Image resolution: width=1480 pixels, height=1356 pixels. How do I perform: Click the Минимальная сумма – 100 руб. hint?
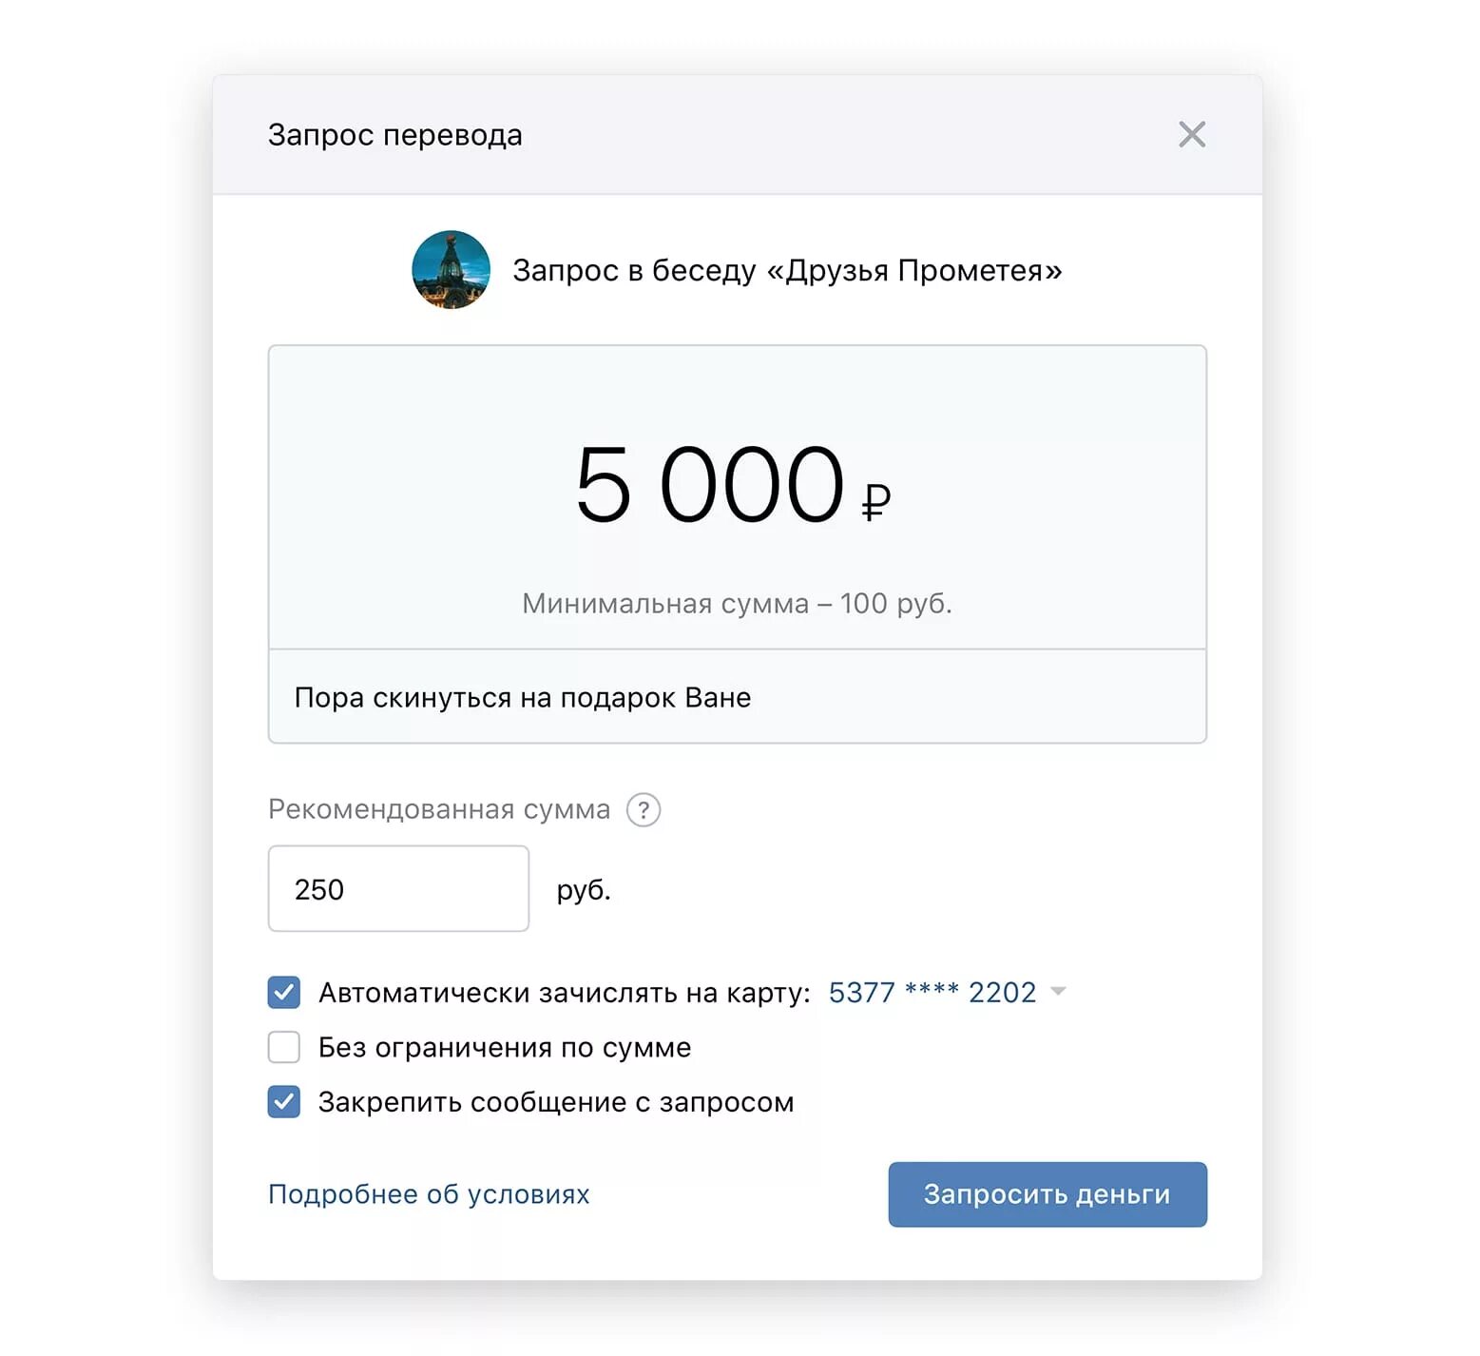click(x=737, y=604)
